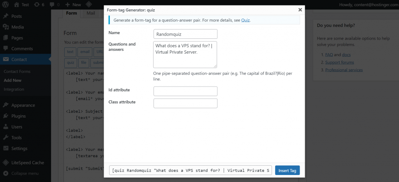This screenshot has height=182, width=399.
Task: Open Plugins in the sidebar
Action: (x=25, y=116)
